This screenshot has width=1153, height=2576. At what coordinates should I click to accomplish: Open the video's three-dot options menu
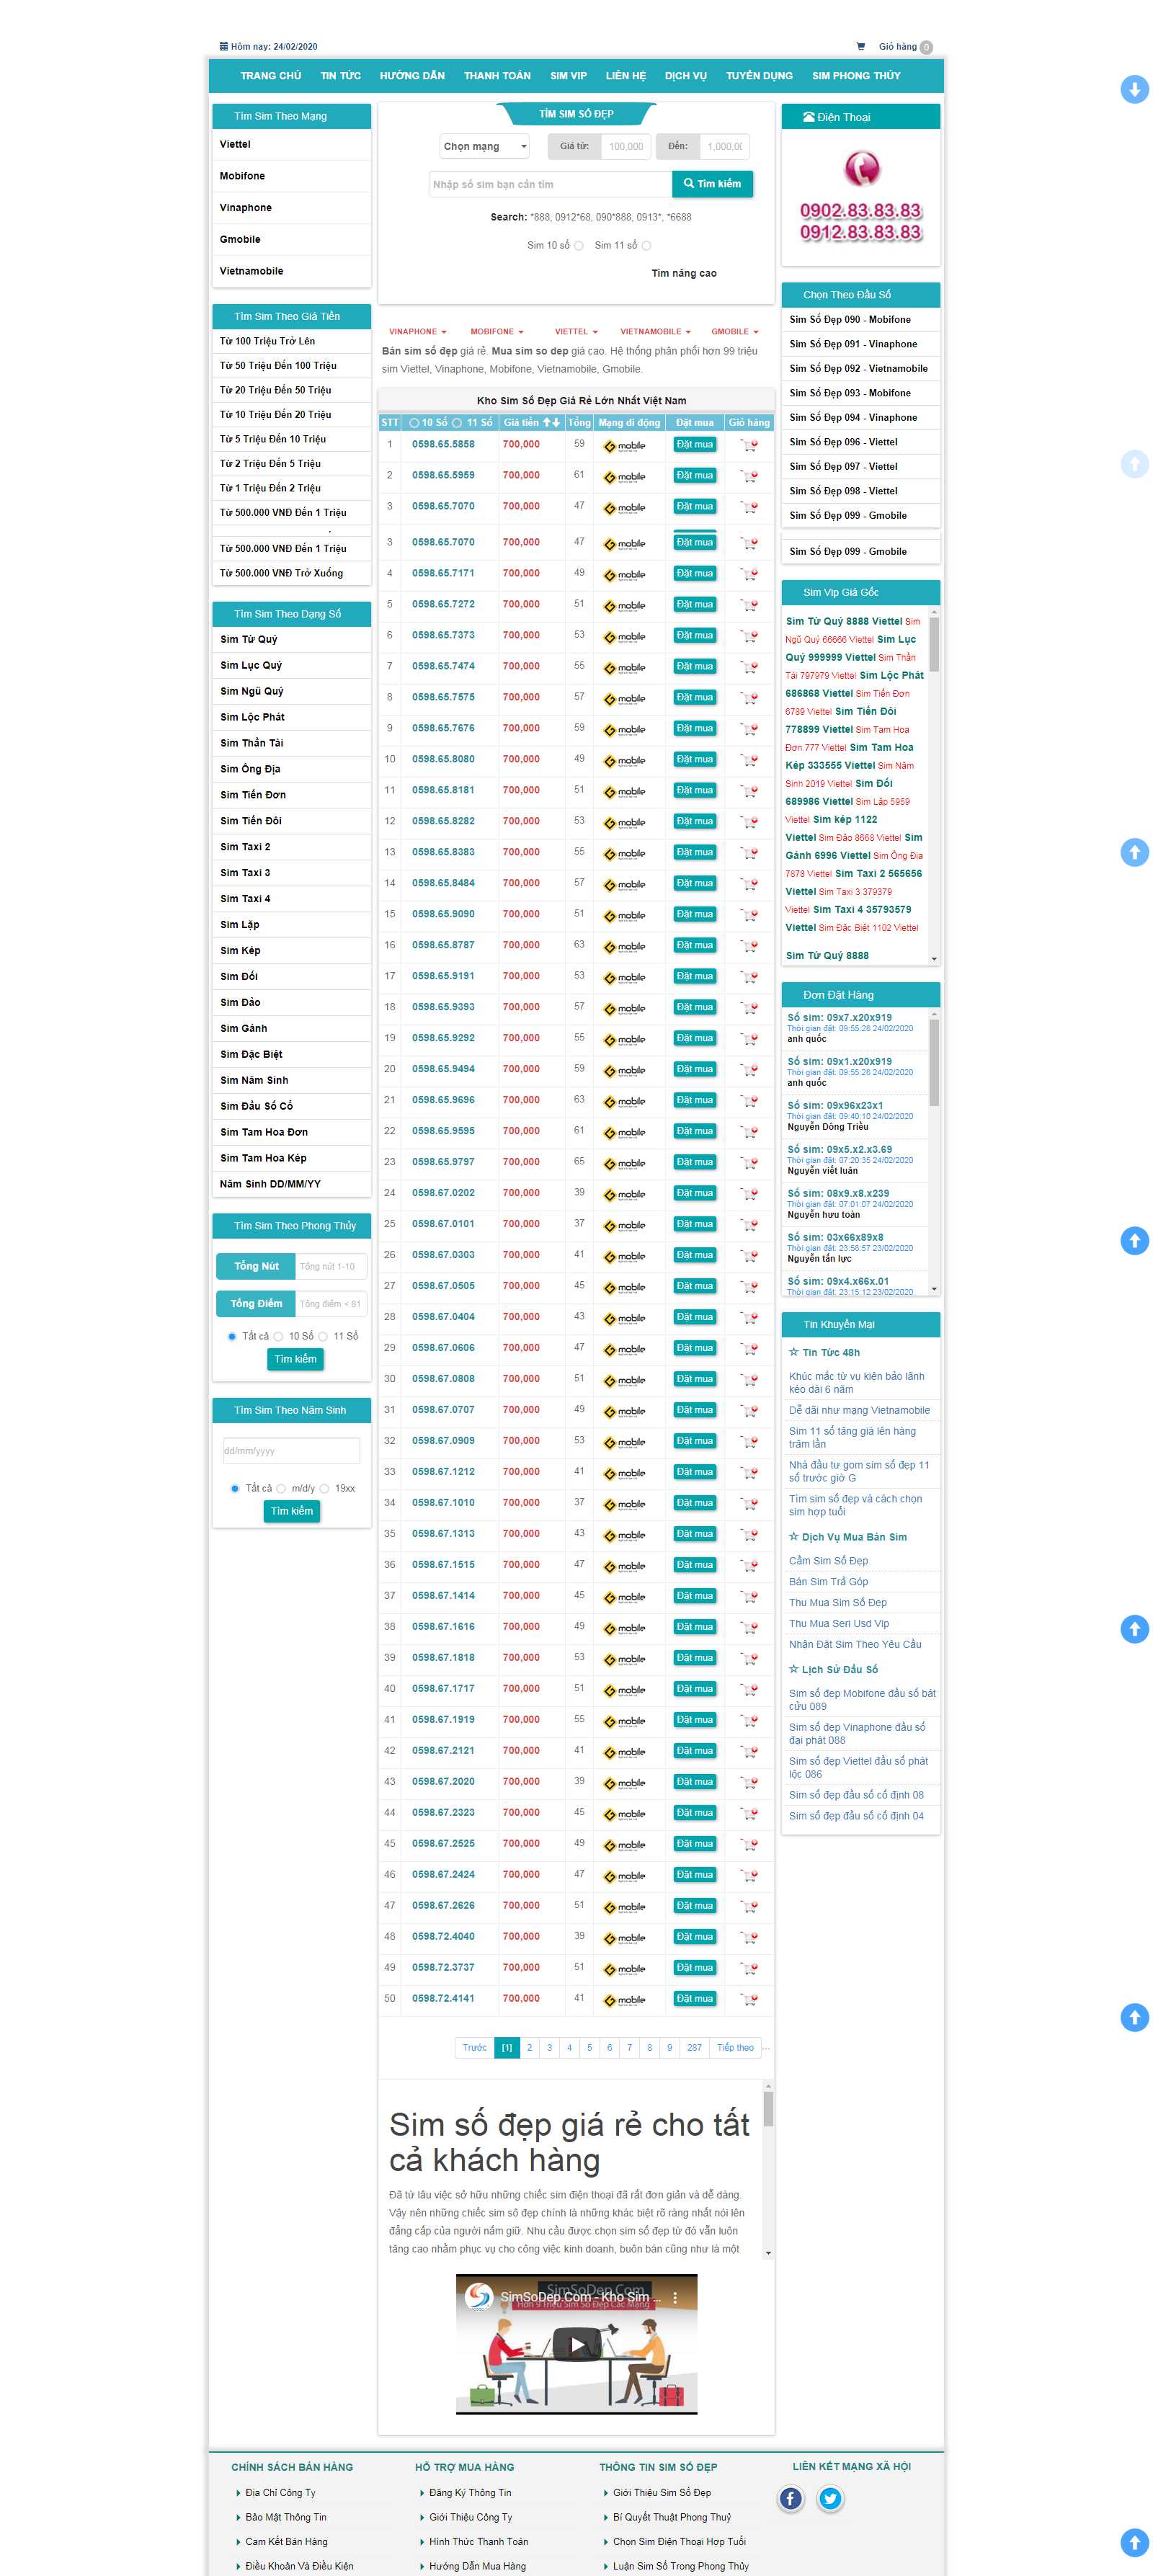point(675,2298)
